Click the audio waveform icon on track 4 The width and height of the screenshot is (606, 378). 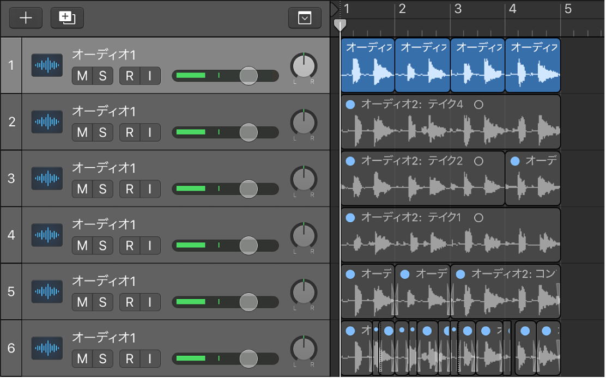47,235
